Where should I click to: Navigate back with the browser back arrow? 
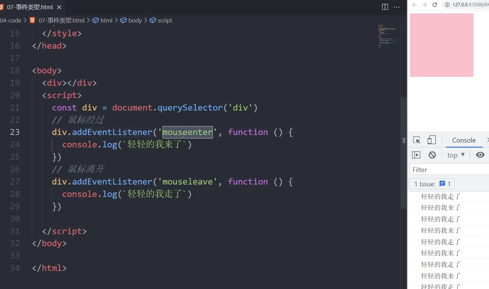(414, 5)
